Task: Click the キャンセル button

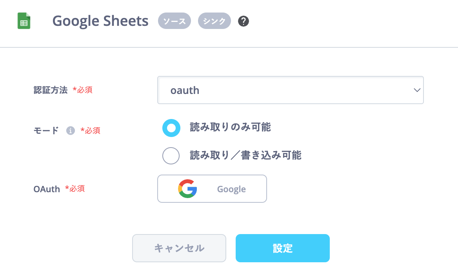Action: pyautogui.click(x=179, y=248)
